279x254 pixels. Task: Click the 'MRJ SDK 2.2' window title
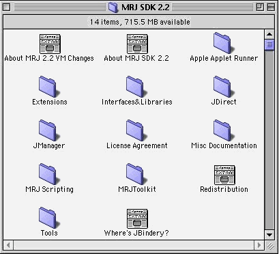pyautogui.click(x=145, y=8)
